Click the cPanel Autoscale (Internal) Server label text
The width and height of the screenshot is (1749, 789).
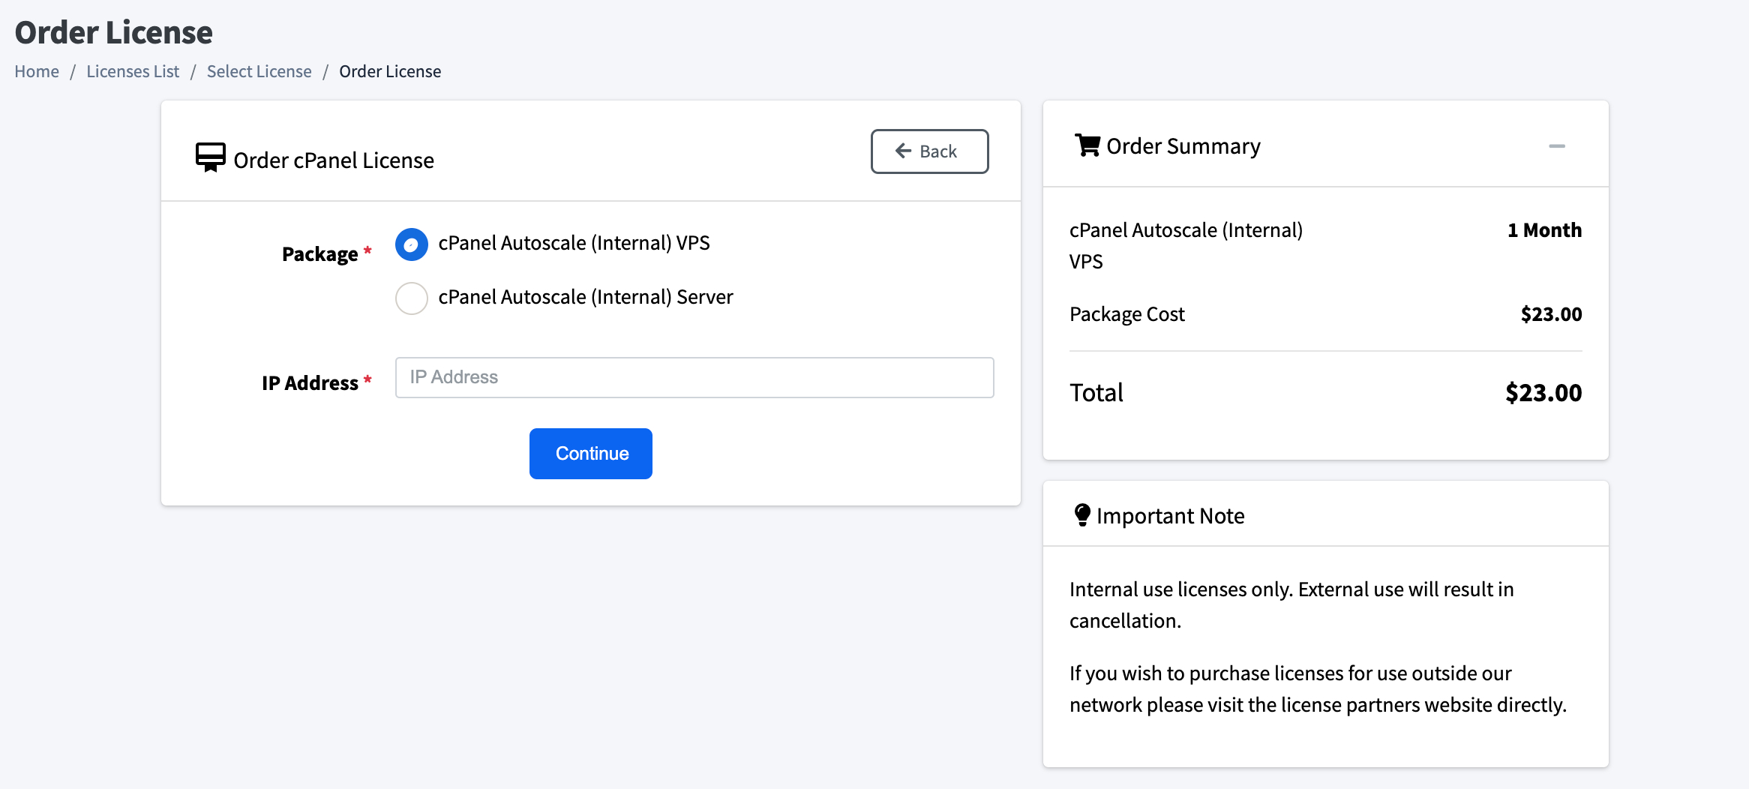pos(586,297)
